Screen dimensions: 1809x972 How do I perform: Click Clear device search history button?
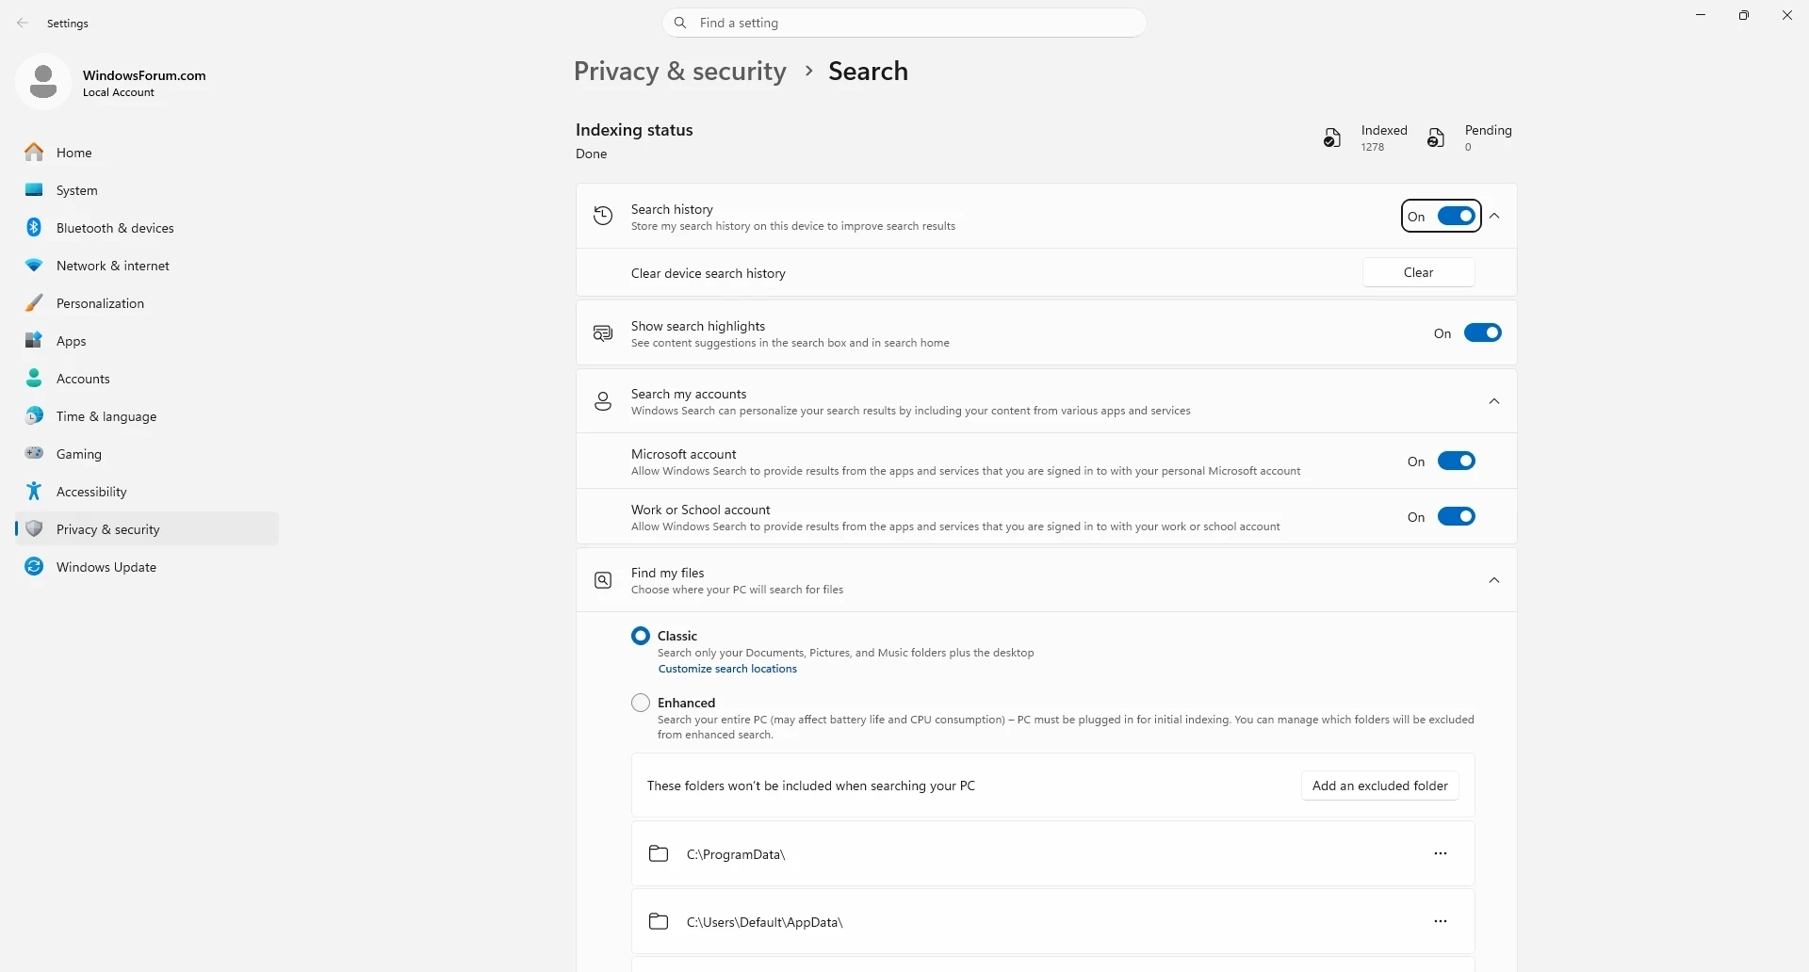click(1418, 272)
